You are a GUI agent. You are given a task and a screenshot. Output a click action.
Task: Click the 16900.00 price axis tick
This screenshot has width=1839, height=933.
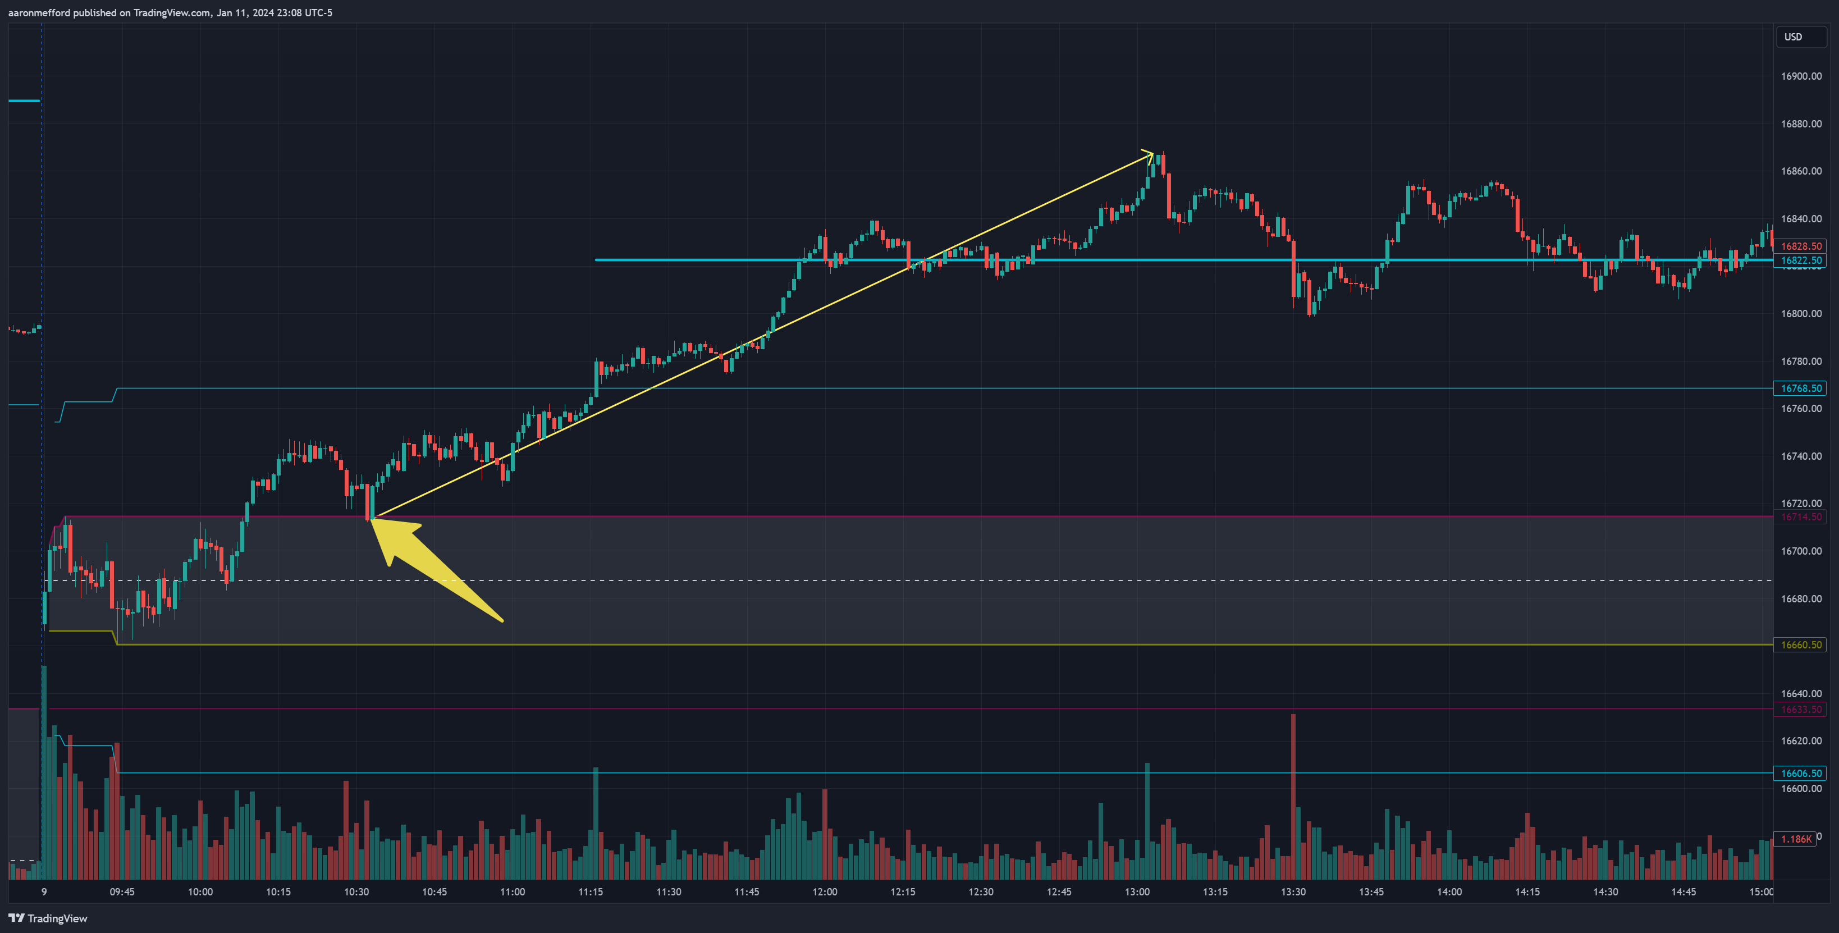point(1801,76)
